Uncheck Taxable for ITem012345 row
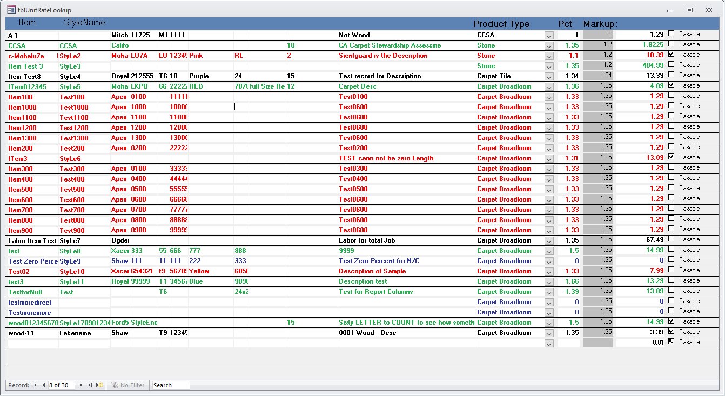725x396 pixels. (672, 85)
